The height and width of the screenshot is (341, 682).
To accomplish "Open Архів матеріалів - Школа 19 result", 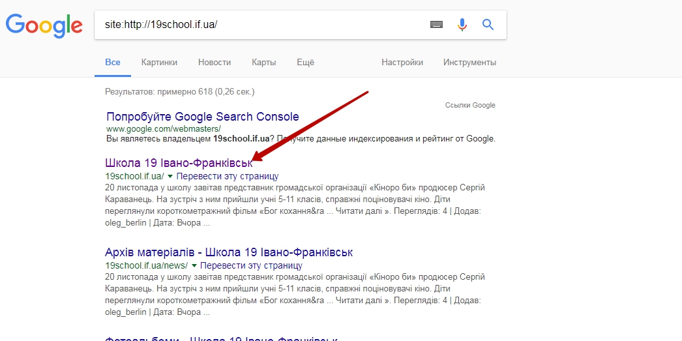I will (x=229, y=252).
